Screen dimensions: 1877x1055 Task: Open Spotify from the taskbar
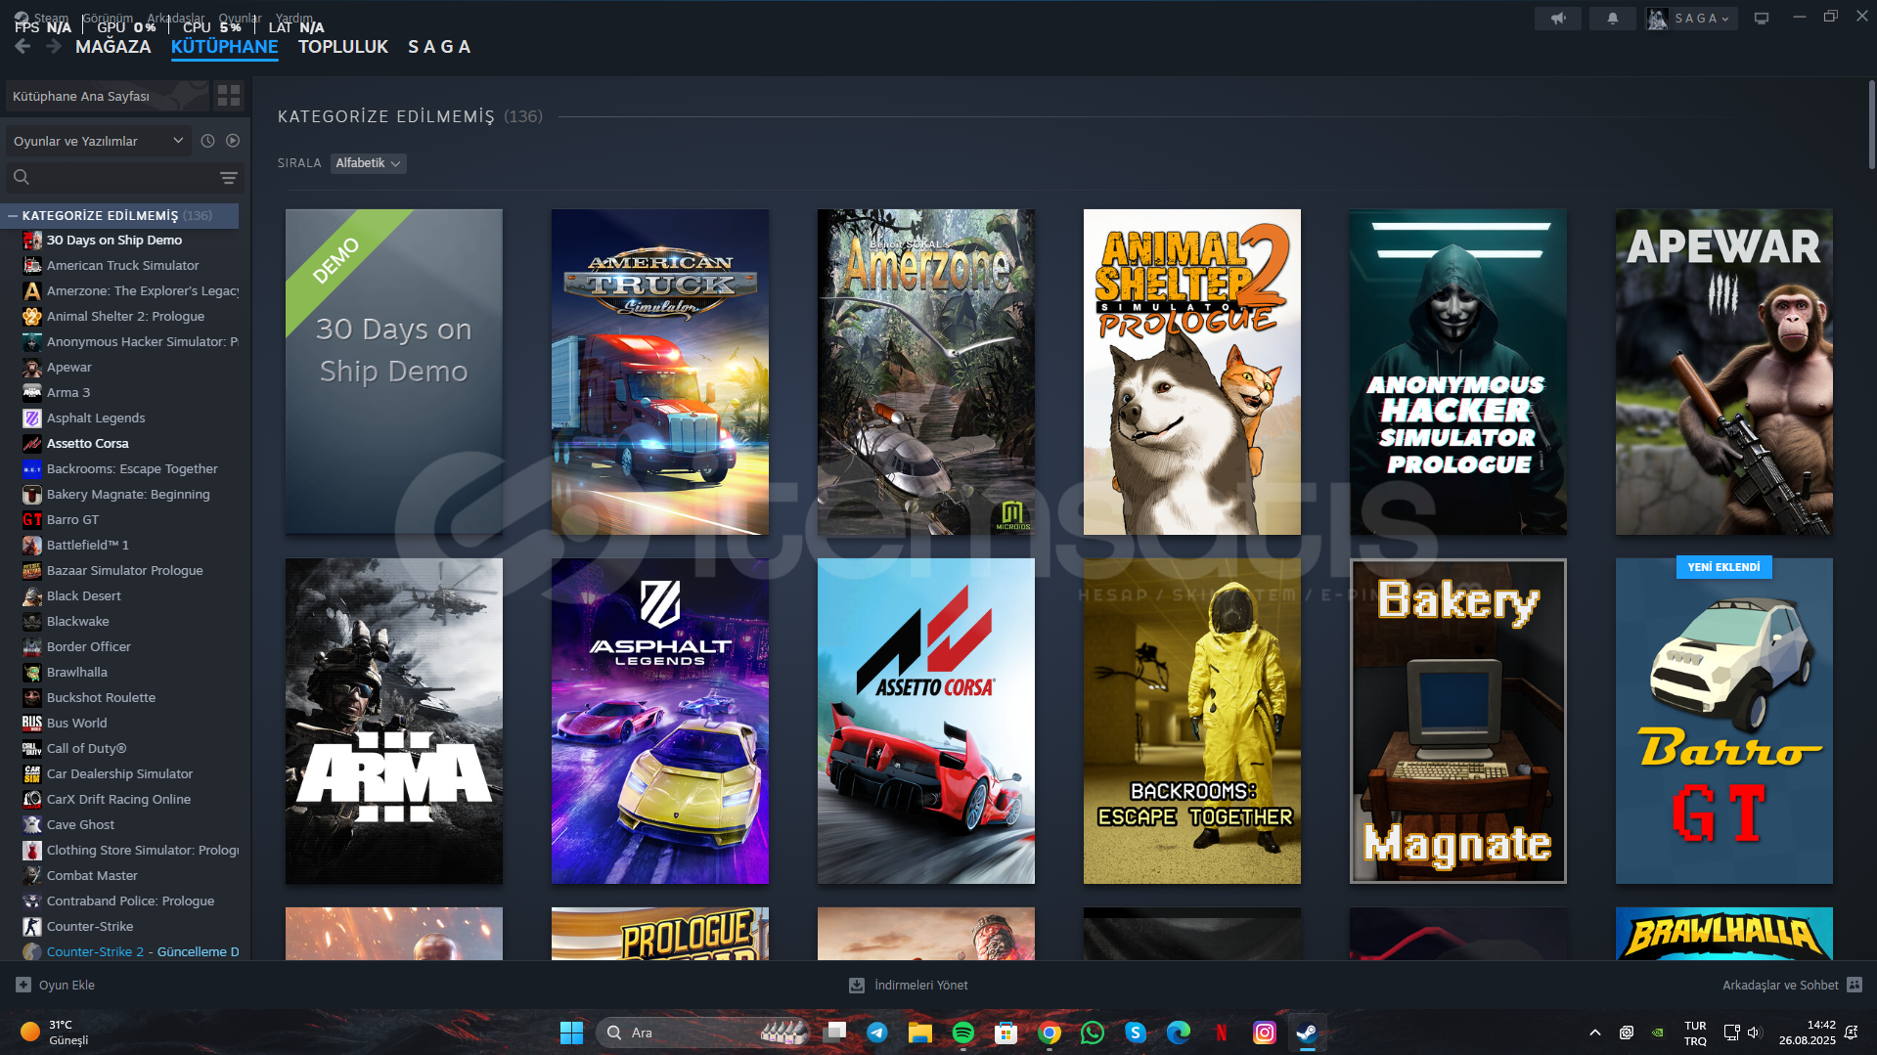click(963, 1033)
